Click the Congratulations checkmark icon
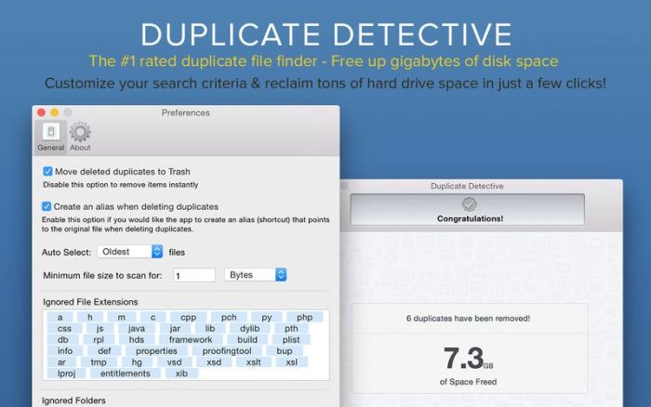The height and width of the screenshot is (407, 651). pyautogui.click(x=469, y=204)
